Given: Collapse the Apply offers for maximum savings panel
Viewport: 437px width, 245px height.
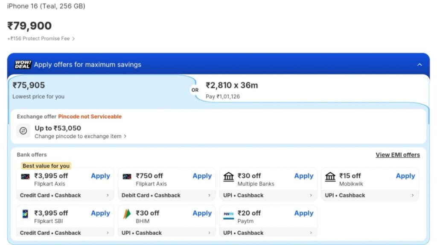Looking at the screenshot, I should (420, 65).
